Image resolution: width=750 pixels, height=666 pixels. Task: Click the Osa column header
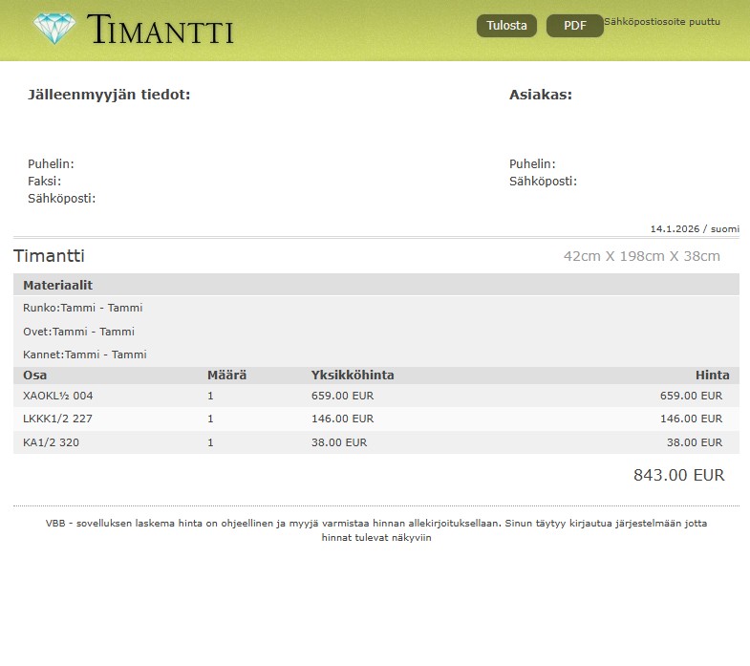click(34, 375)
